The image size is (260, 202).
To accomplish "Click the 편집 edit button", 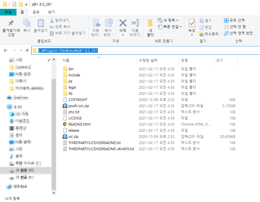I will [206, 27].
